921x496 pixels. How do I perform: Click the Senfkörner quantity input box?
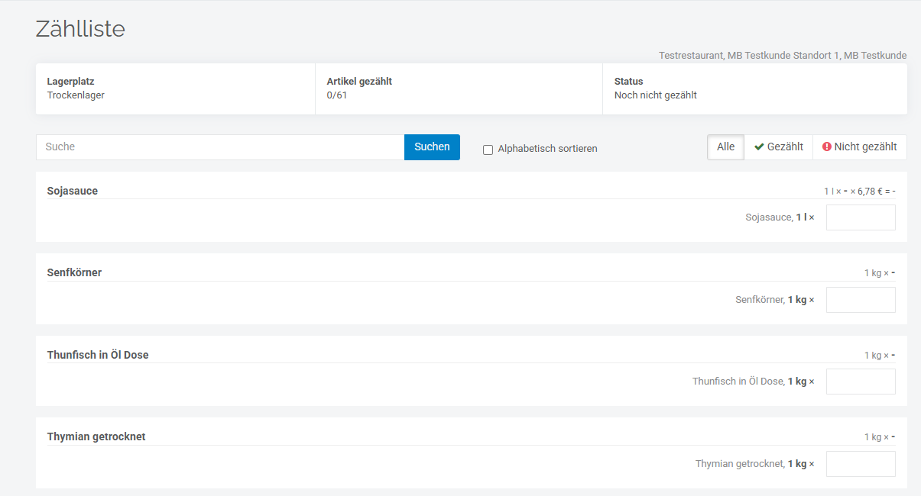pos(860,300)
